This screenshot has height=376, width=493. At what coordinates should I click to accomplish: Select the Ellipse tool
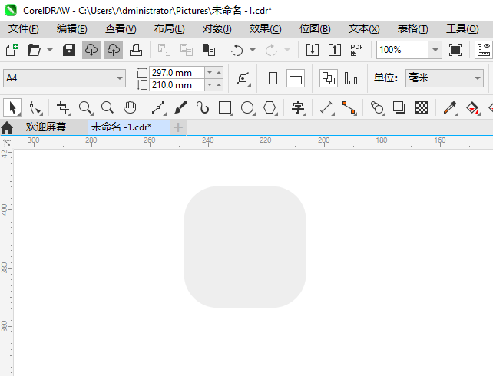(x=248, y=107)
